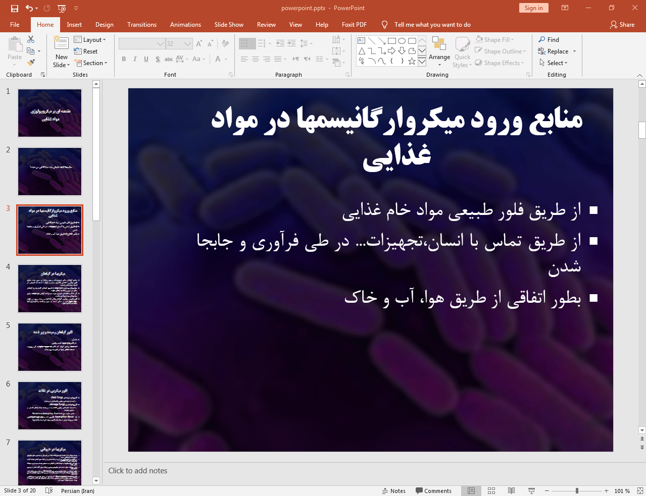Click the Save icon in quick access toolbar
This screenshot has width=646, height=496.
coord(15,8)
